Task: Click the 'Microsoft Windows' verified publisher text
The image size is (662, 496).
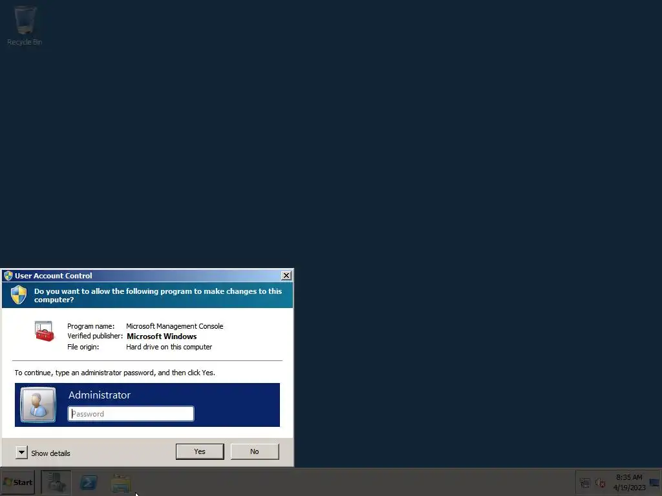Action: (162, 336)
